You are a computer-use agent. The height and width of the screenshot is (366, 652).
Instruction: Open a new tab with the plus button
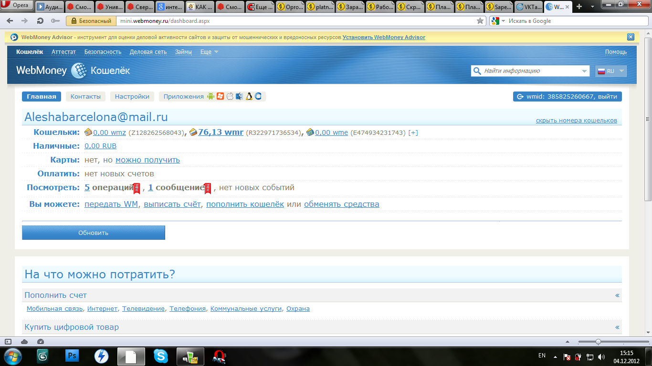[x=579, y=7]
